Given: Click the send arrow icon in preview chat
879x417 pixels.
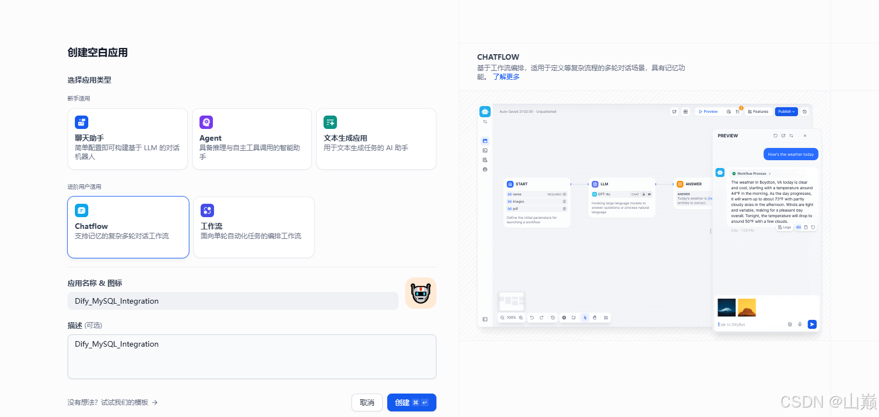Looking at the screenshot, I should point(812,324).
